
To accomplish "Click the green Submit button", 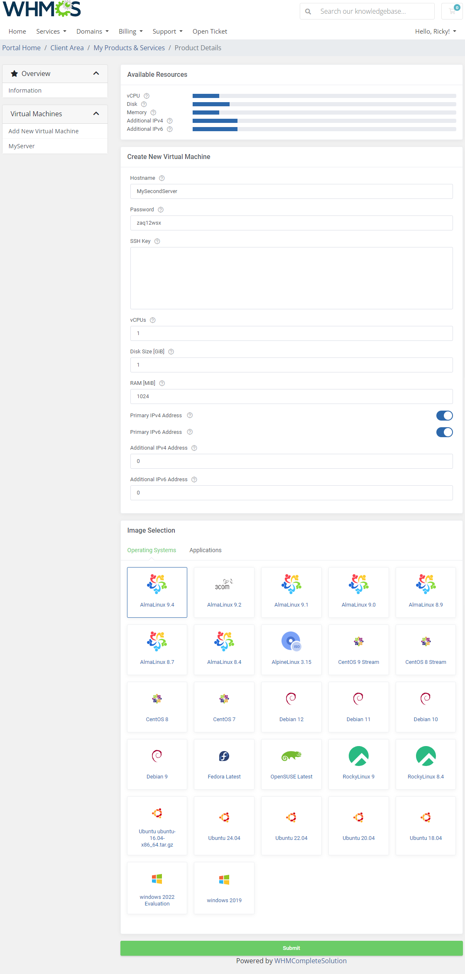I will pyautogui.click(x=291, y=948).
